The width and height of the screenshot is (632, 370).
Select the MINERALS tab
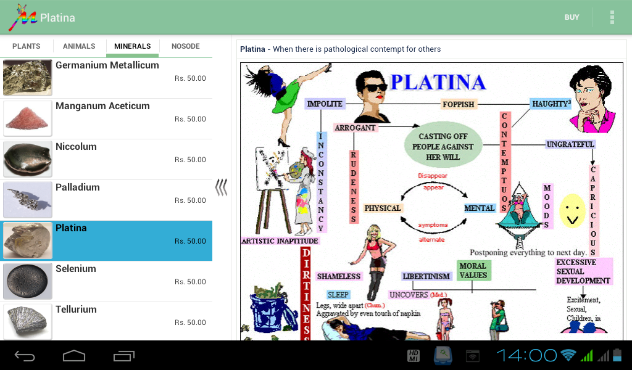point(132,46)
